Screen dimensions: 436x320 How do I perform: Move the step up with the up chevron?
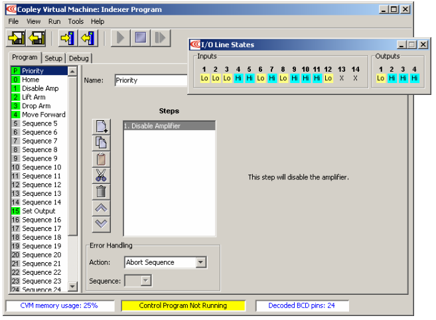tap(102, 208)
